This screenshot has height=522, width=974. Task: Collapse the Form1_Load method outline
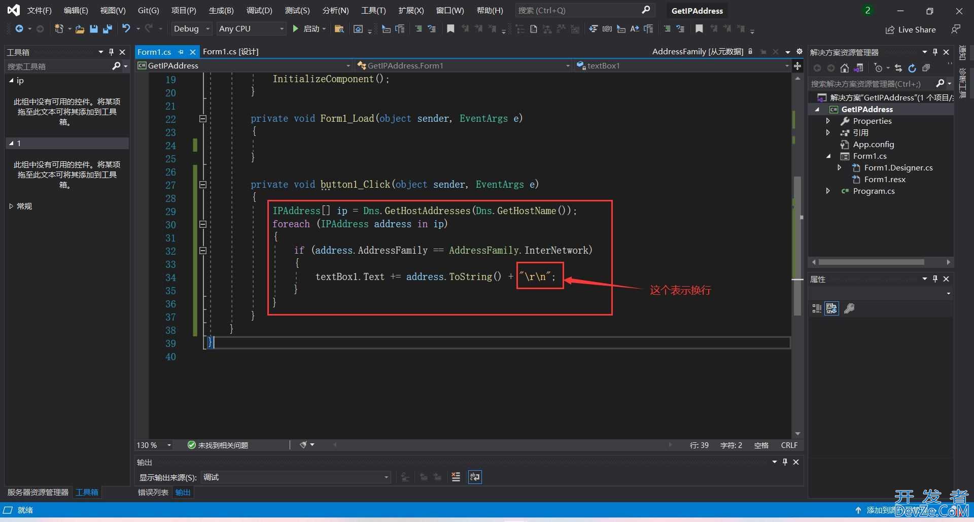(202, 119)
